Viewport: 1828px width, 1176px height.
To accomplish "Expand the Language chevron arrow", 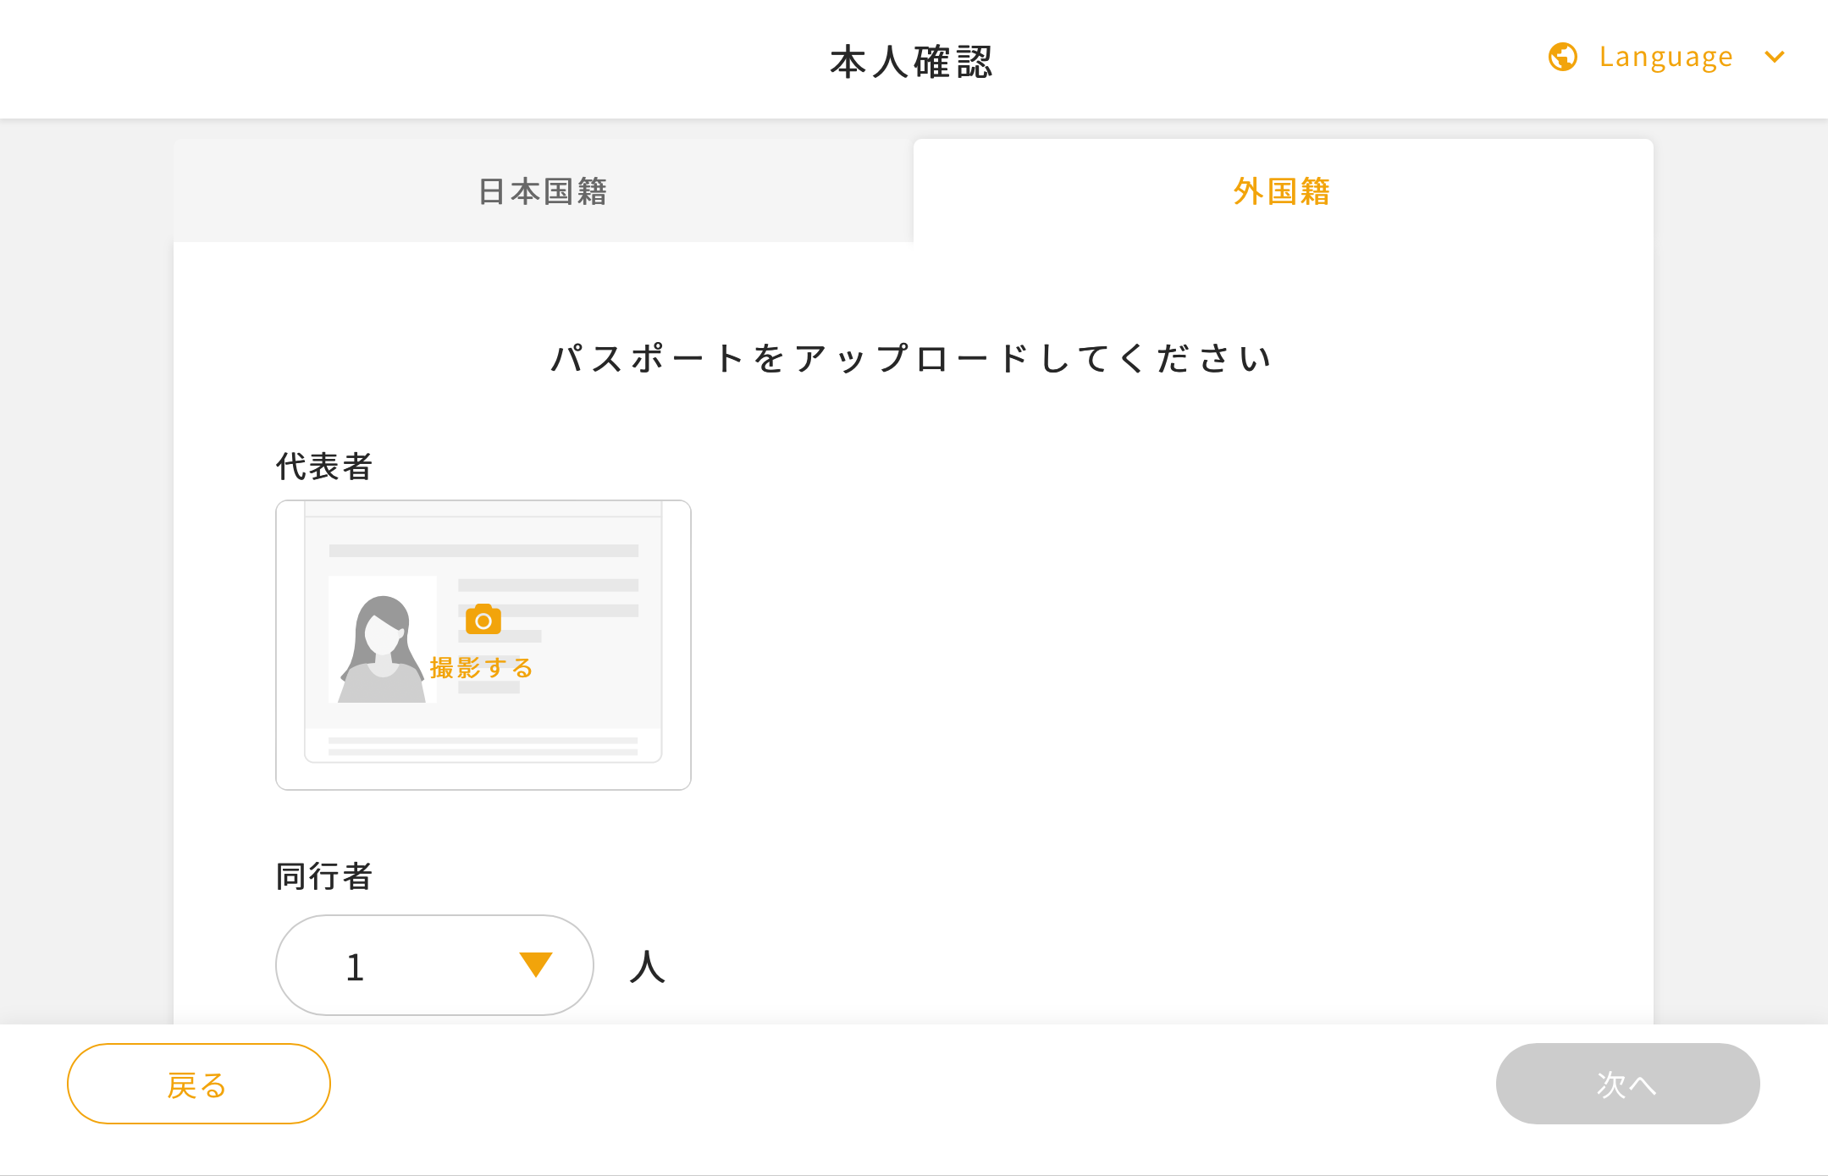I will pos(1775,58).
